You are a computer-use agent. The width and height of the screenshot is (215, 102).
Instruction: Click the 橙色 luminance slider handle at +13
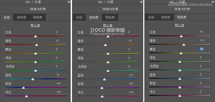point(184,45)
